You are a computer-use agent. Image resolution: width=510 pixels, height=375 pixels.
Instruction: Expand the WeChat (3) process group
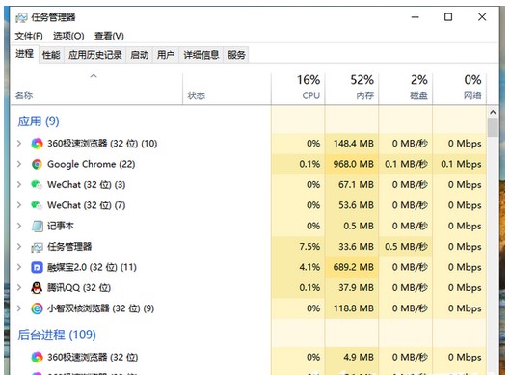tap(19, 185)
